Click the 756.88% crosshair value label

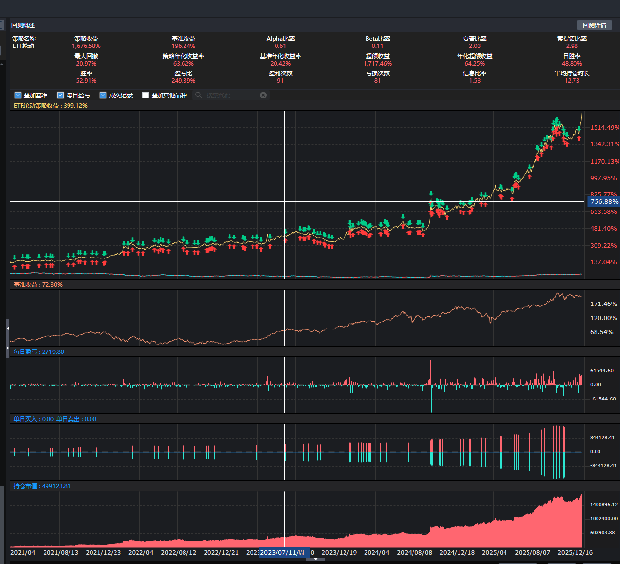603,202
